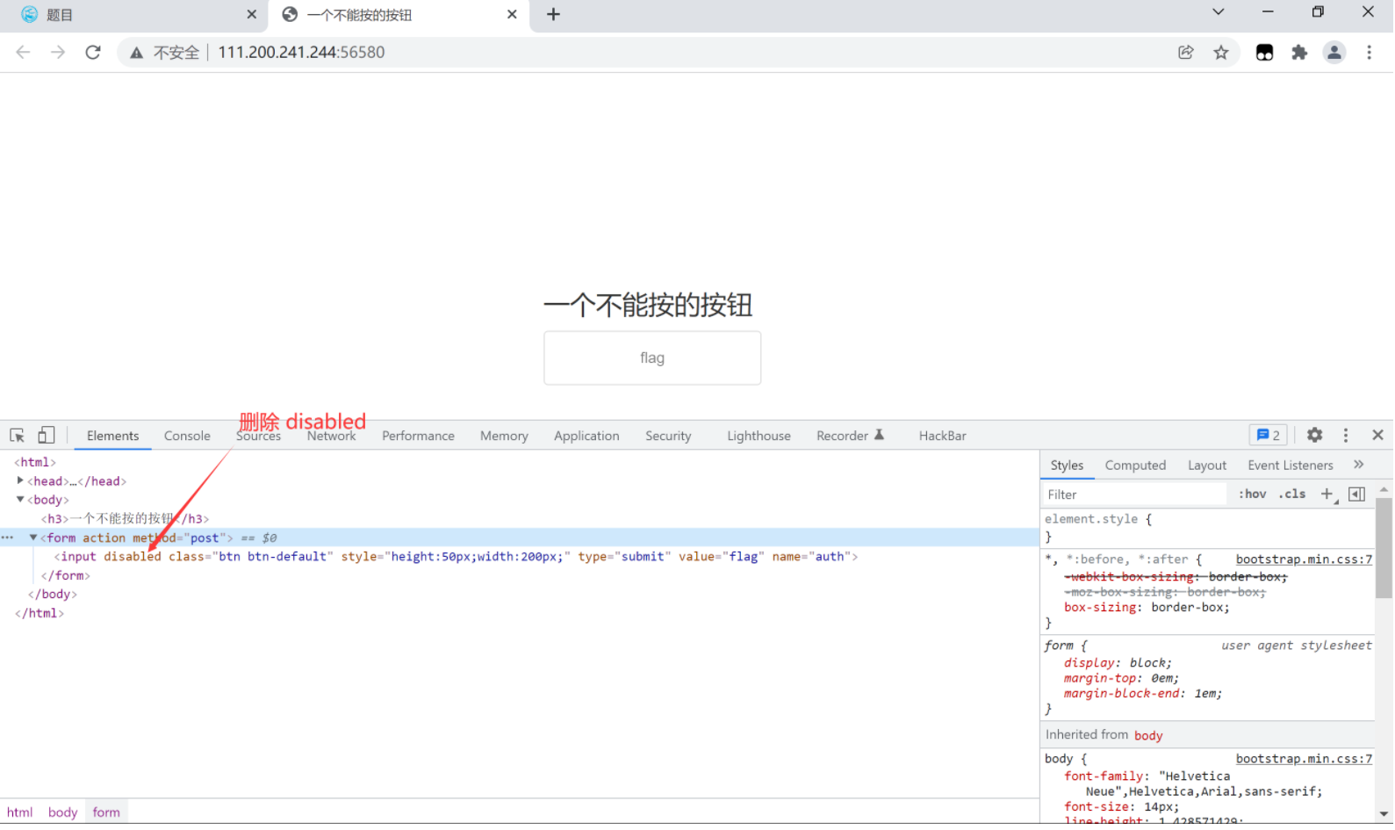The image size is (1395, 830).
Task: Open the profile avatar menu
Action: [x=1334, y=53]
